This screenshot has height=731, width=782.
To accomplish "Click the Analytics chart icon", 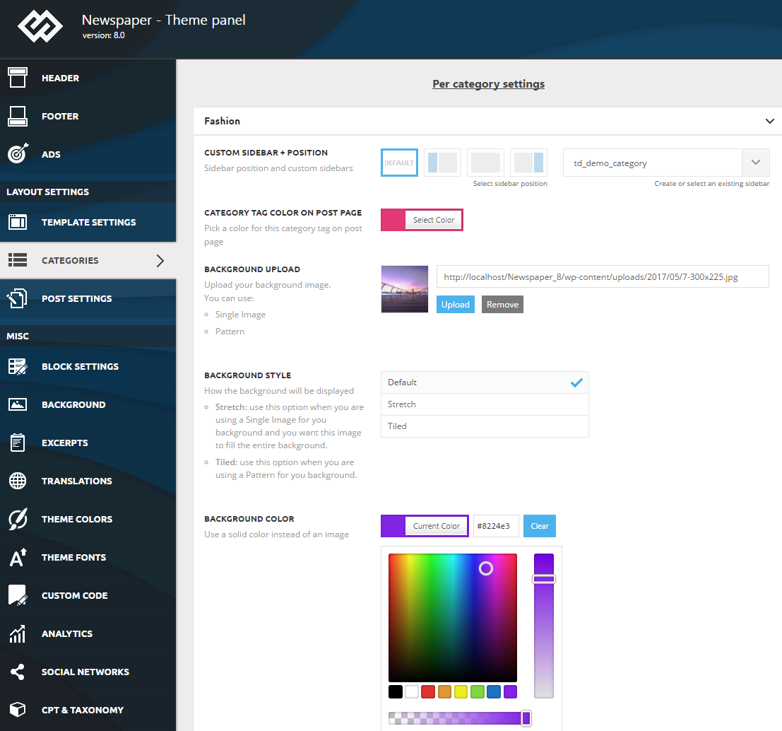I will 18,633.
